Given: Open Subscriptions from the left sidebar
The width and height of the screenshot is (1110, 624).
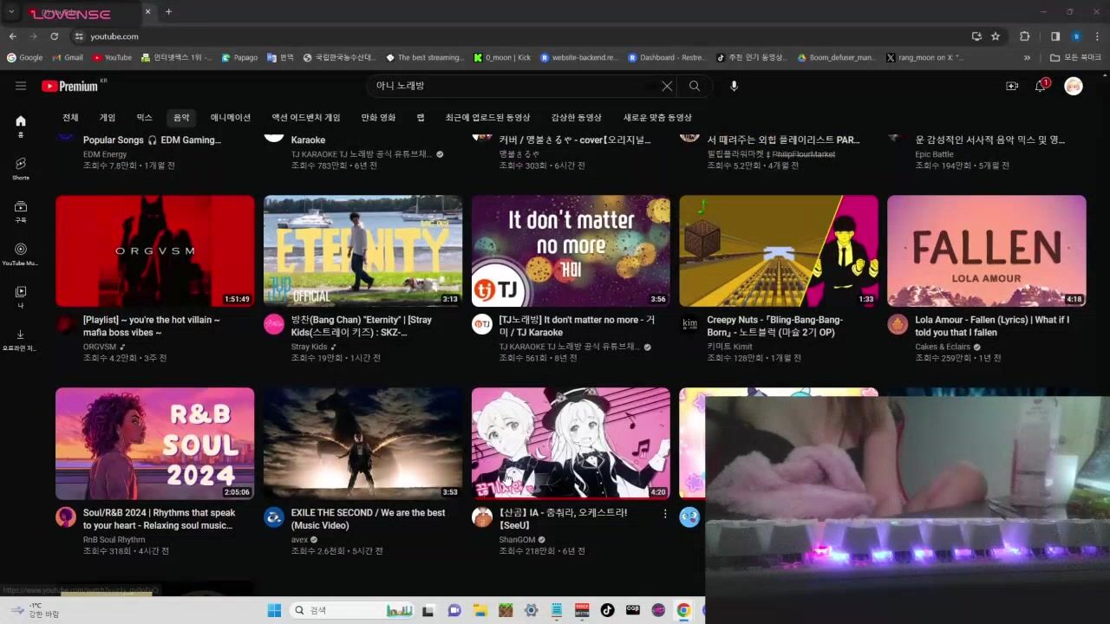Looking at the screenshot, I should (21, 211).
